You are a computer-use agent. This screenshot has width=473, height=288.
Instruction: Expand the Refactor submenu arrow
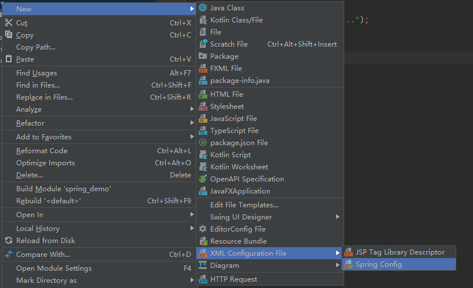point(192,123)
